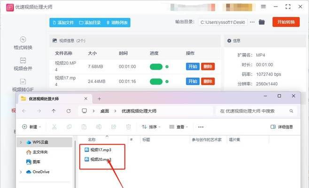Click 删除 for the 视频20.MP4 row
The width and height of the screenshot is (309, 188).
208,66
